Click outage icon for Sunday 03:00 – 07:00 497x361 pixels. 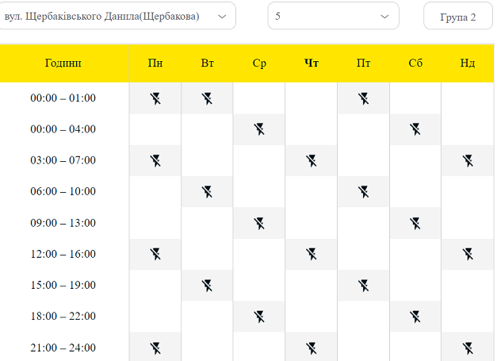coord(468,160)
